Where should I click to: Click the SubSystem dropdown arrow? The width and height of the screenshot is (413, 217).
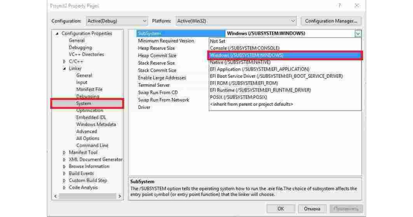358,34
